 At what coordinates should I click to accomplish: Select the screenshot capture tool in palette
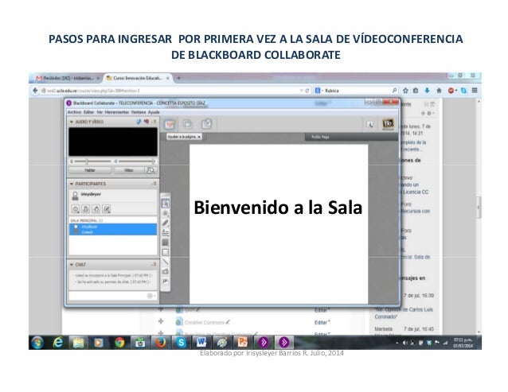tap(166, 271)
